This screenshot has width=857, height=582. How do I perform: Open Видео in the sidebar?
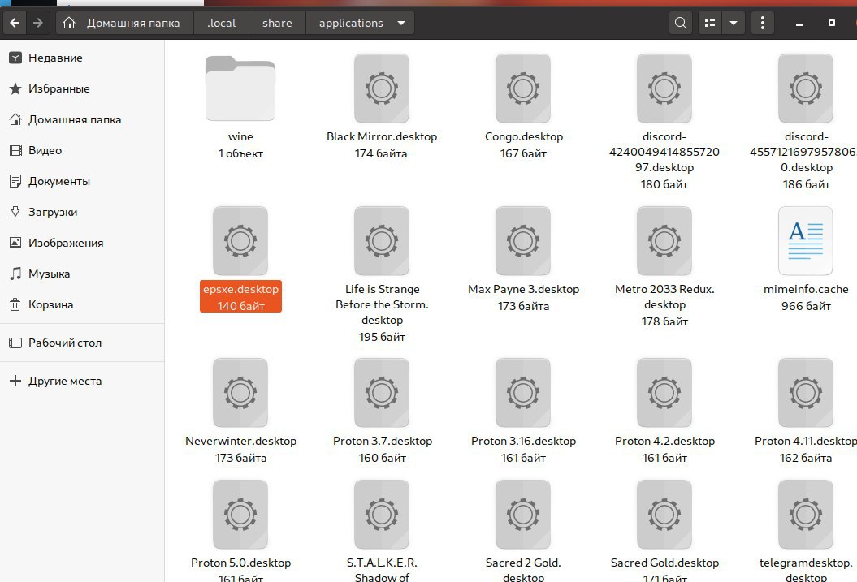pyautogui.click(x=82, y=150)
